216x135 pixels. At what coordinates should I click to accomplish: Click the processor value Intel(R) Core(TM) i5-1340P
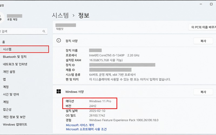(107, 55)
